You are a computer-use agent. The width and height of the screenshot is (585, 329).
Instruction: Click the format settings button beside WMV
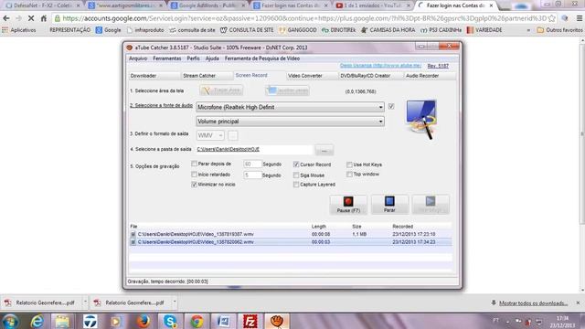point(233,135)
